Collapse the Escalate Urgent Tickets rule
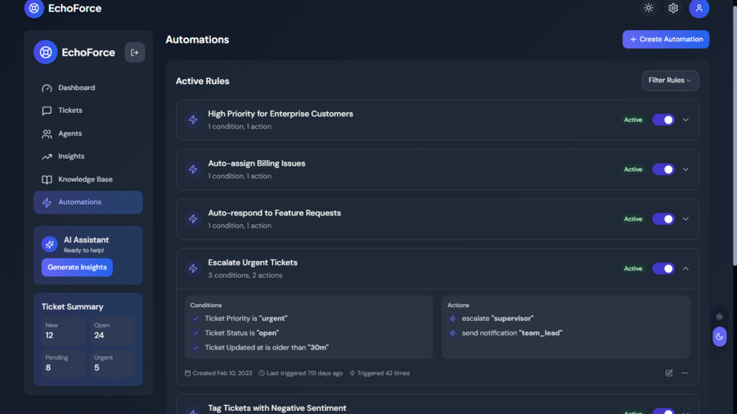The width and height of the screenshot is (737, 414). click(686, 268)
